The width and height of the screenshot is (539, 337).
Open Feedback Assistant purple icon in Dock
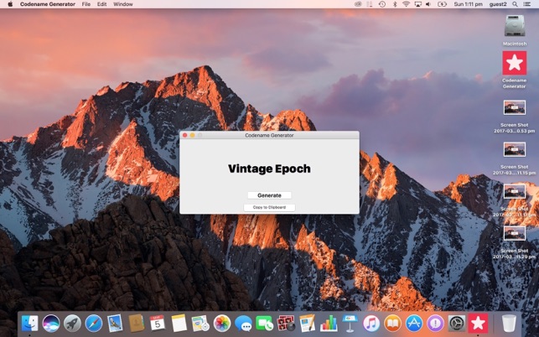point(435,324)
